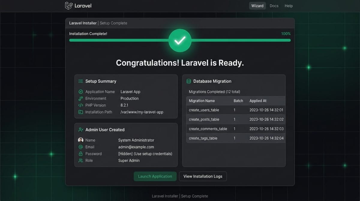
Task: Click the Environment branch icon
Action: (x=81, y=98)
